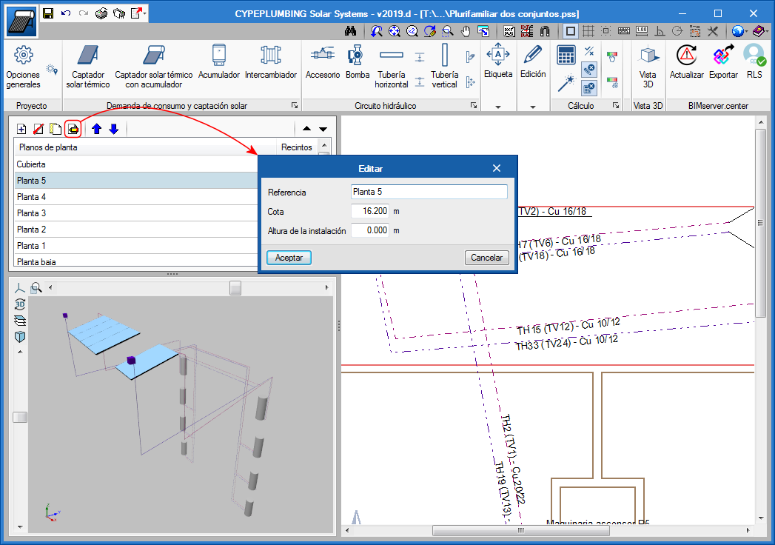The image size is (775, 545).
Task: Click the Redo arrow in title bar
Action: pyautogui.click(x=84, y=13)
